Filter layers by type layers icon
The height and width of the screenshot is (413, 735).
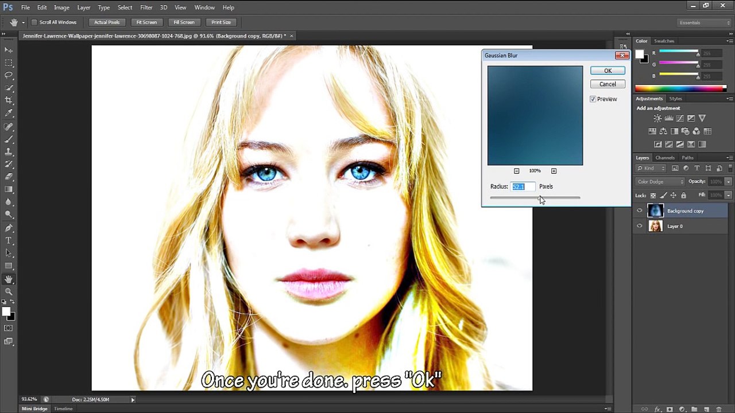(x=697, y=168)
